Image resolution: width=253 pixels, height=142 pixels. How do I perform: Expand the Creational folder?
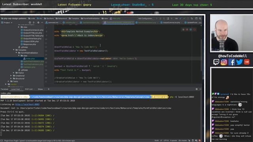11,76
